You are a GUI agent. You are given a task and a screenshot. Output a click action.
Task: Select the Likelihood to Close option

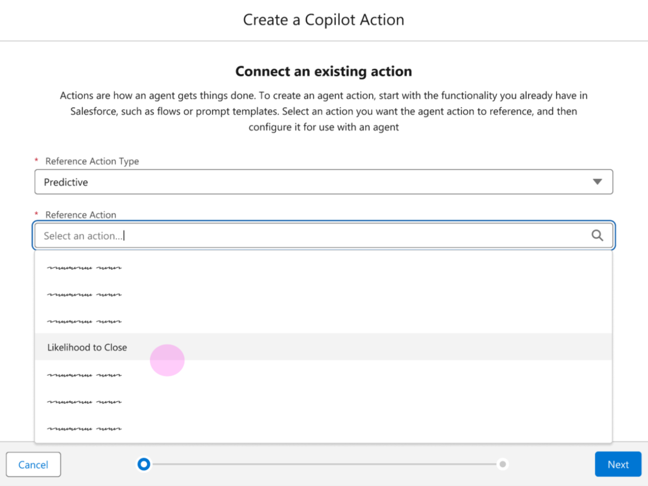coord(87,347)
